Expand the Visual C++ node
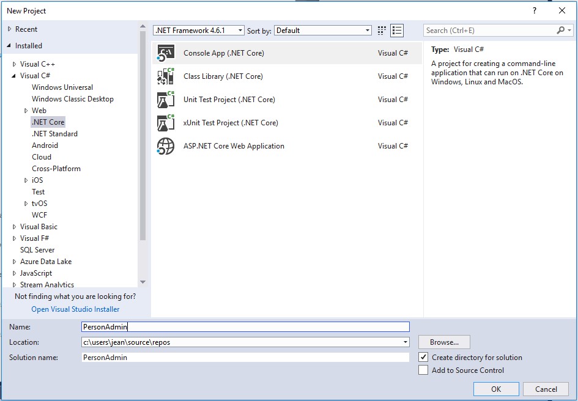The image size is (578, 401). pyautogui.click(x=15, y=64)
